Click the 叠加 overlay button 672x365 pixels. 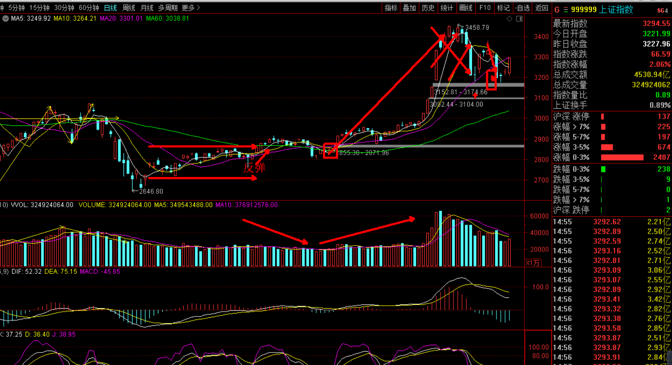(x=409, y=8)
